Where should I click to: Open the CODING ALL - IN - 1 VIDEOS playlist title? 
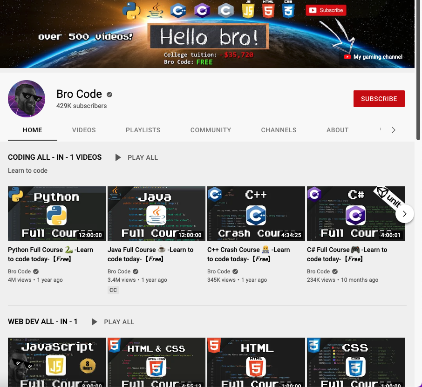coord(55,157)
